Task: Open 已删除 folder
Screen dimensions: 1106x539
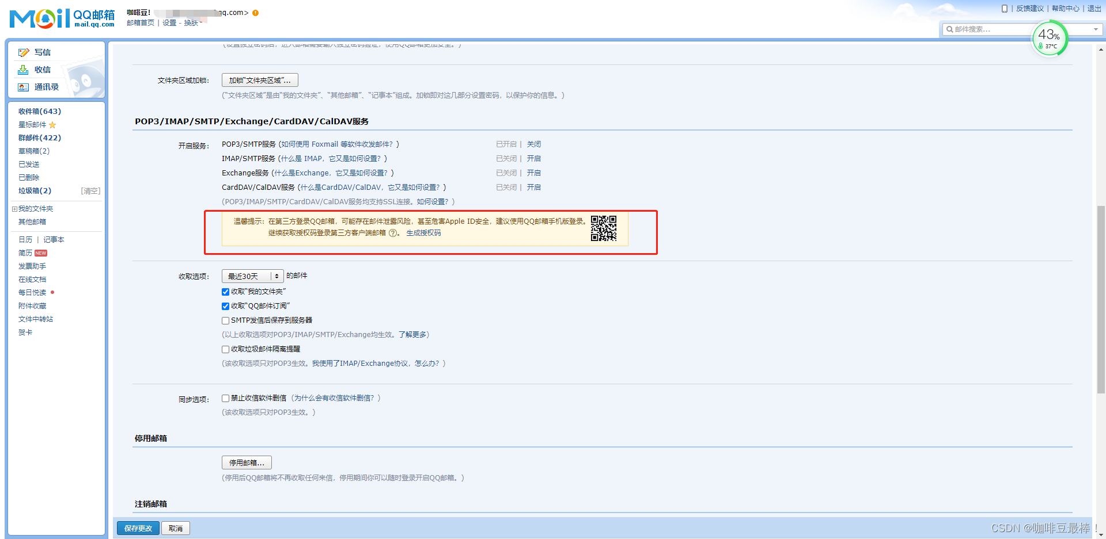Action: [29, 178]
